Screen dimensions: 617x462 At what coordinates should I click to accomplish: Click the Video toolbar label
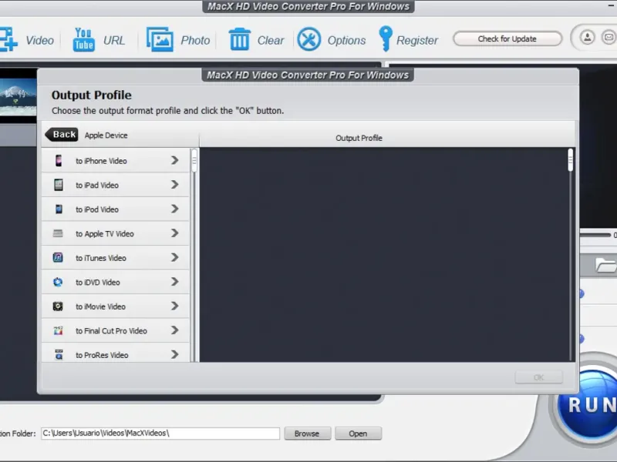pyautogui.click(x=39, y=40)
